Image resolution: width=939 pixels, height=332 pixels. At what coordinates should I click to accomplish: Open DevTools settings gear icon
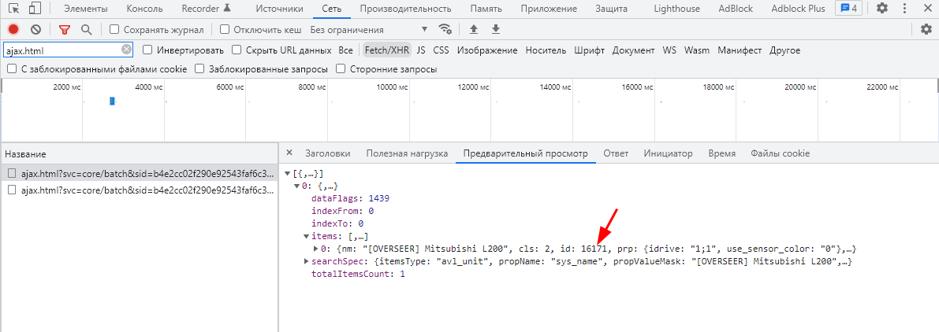click(x=882, y=9)
